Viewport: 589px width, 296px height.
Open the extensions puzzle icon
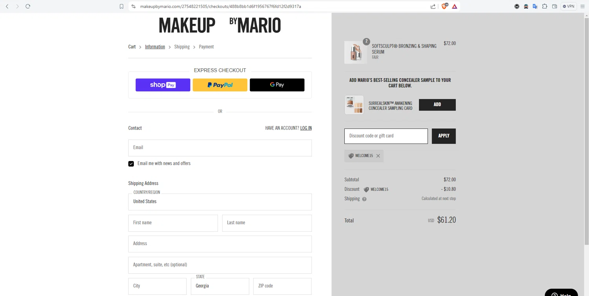point(545,6)
